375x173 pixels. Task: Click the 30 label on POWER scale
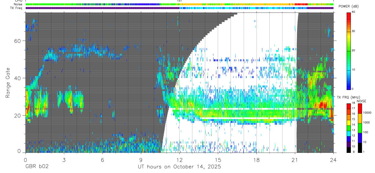point(354,31)
